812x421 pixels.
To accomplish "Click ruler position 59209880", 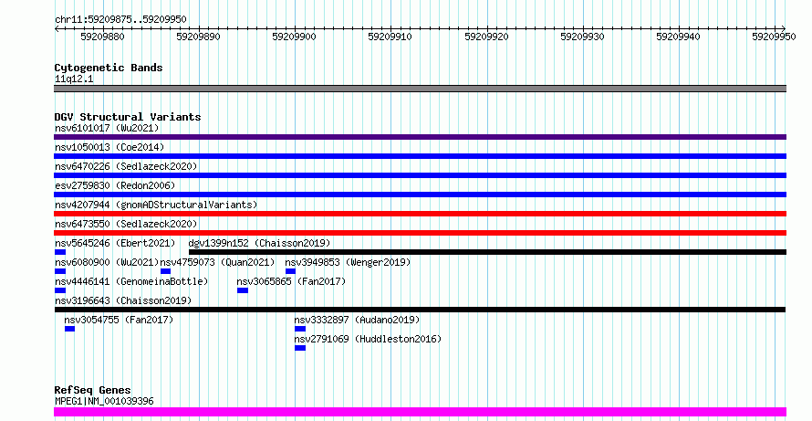I will click(x=102, y=37).
